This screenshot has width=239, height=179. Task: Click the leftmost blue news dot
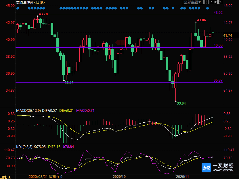18,8
